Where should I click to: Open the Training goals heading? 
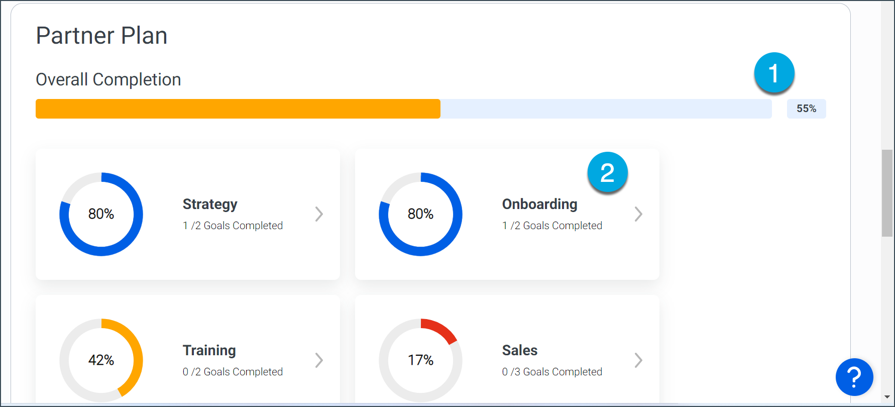[209, 350]
